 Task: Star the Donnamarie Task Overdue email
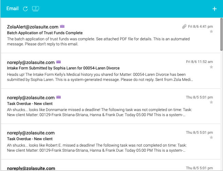pyautogui.click(x=211, y=102)
